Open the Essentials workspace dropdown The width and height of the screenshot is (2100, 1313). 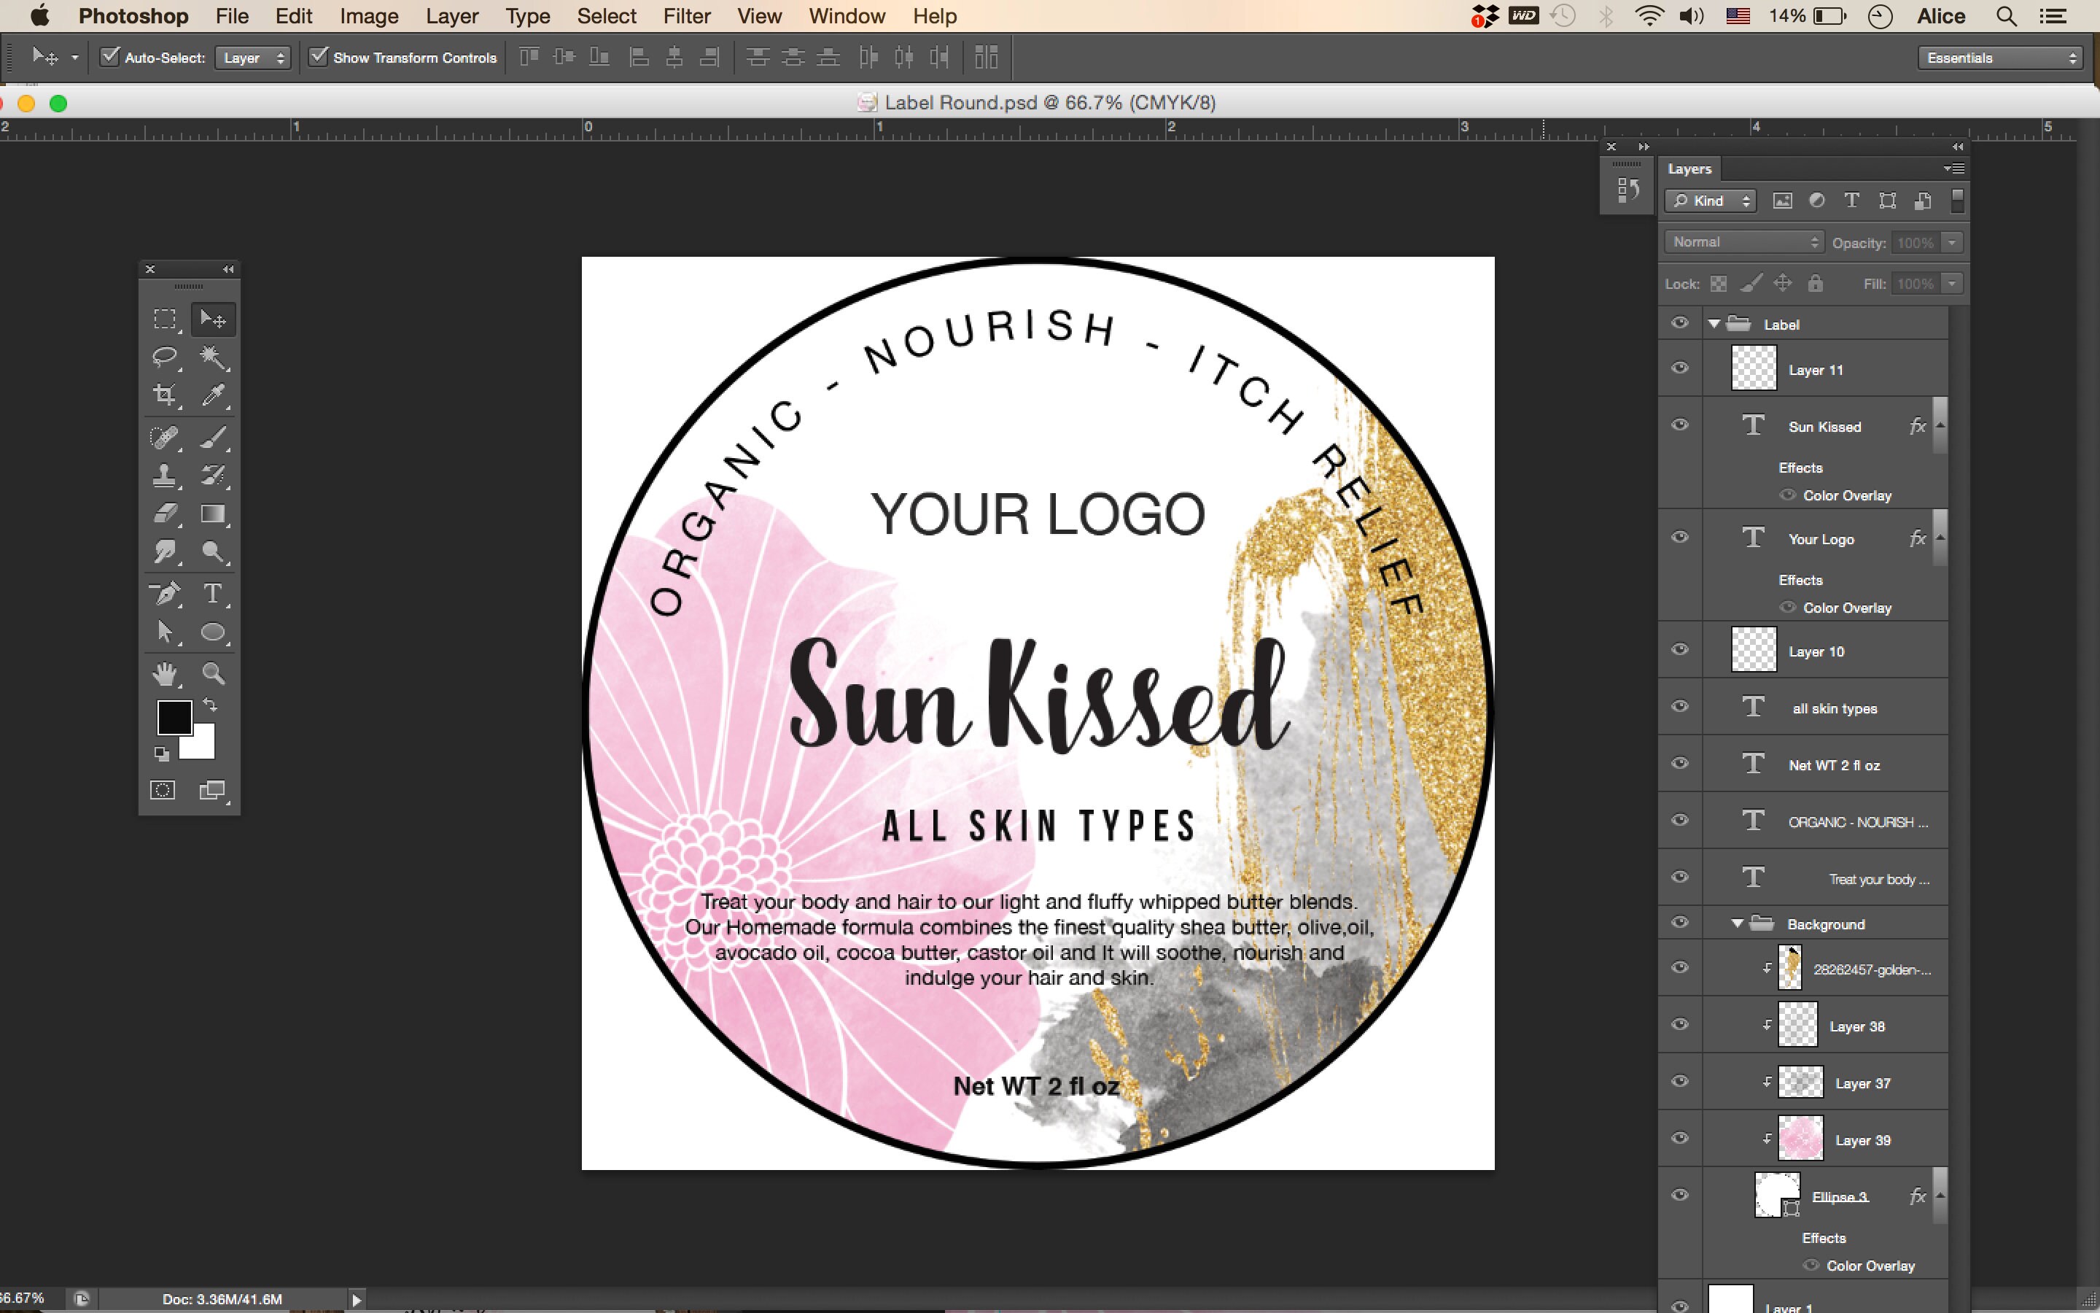[x=1999, y=58]
